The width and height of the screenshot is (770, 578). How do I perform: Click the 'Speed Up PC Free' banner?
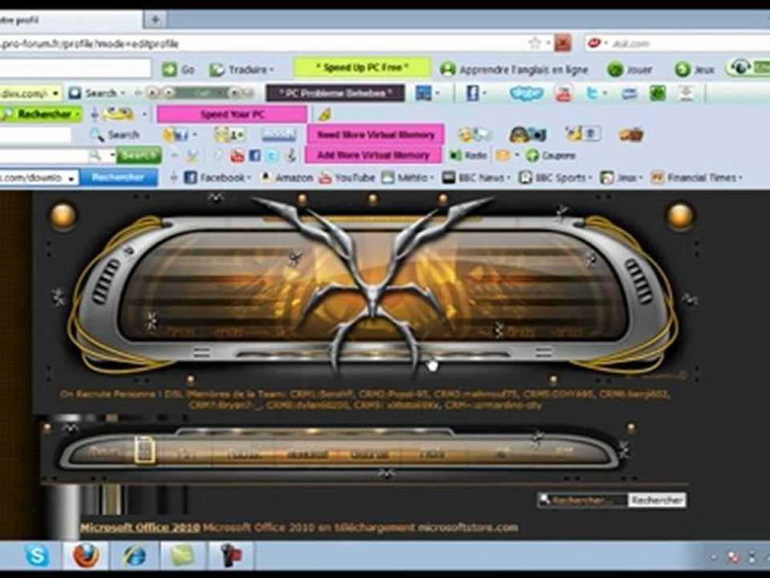[x=362, y=67]
